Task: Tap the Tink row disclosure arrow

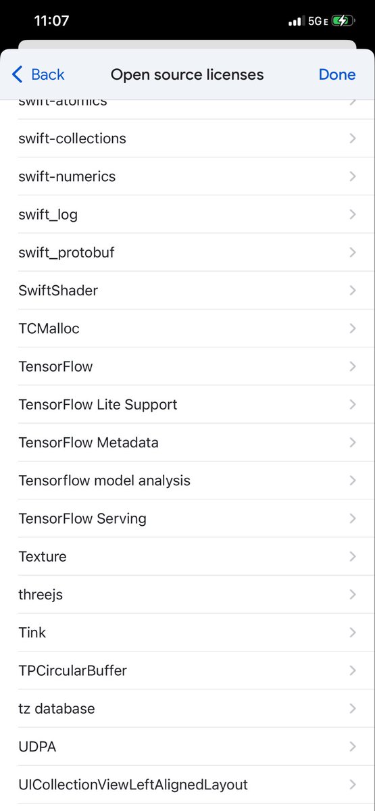Action: pos(353,633)
